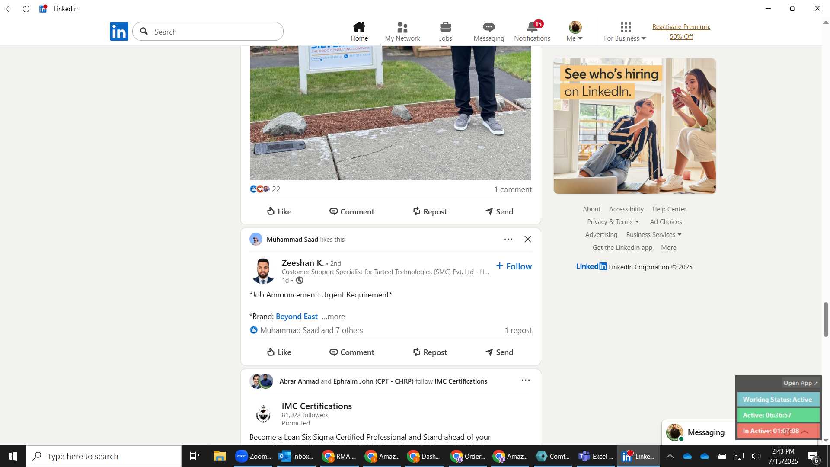The width and height of the screenshot is (830, 467).
Task: Dismiss the Zeeshan K. post
Action: coord(528,239)
